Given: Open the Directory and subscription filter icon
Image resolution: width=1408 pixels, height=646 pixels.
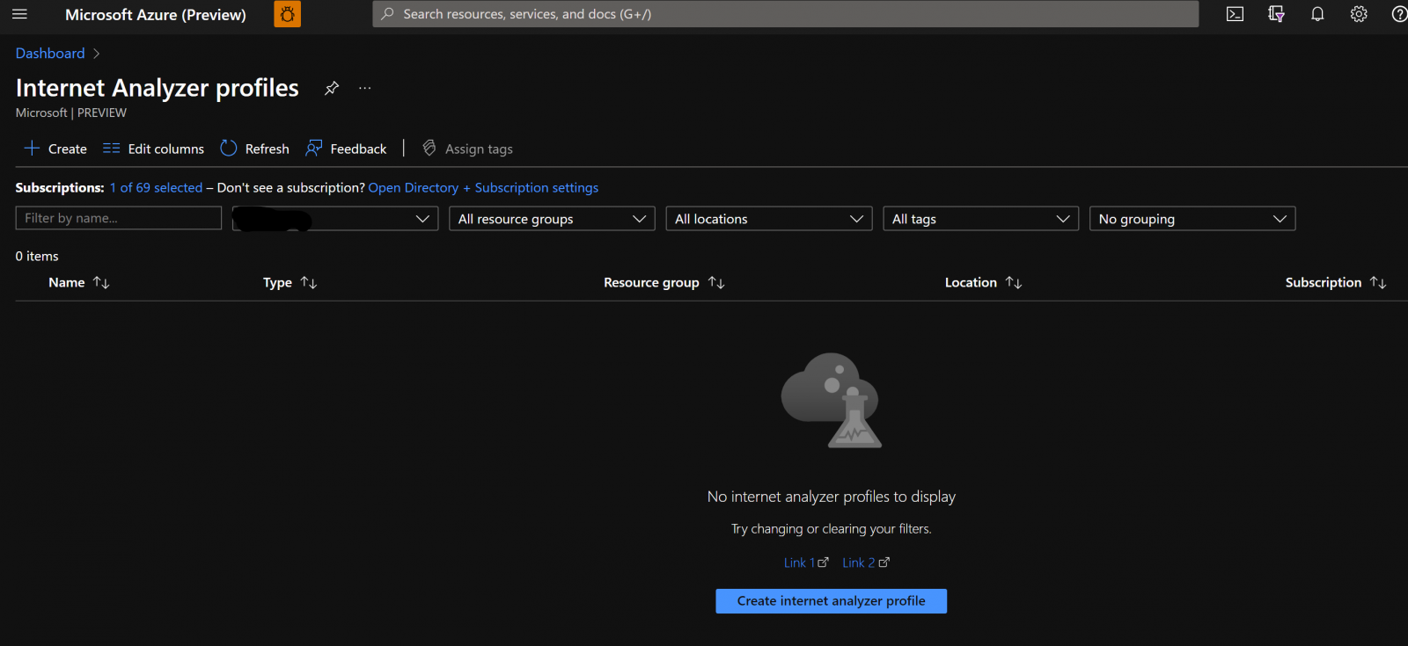Looking at the screenshot, I should pos(1276,14).
